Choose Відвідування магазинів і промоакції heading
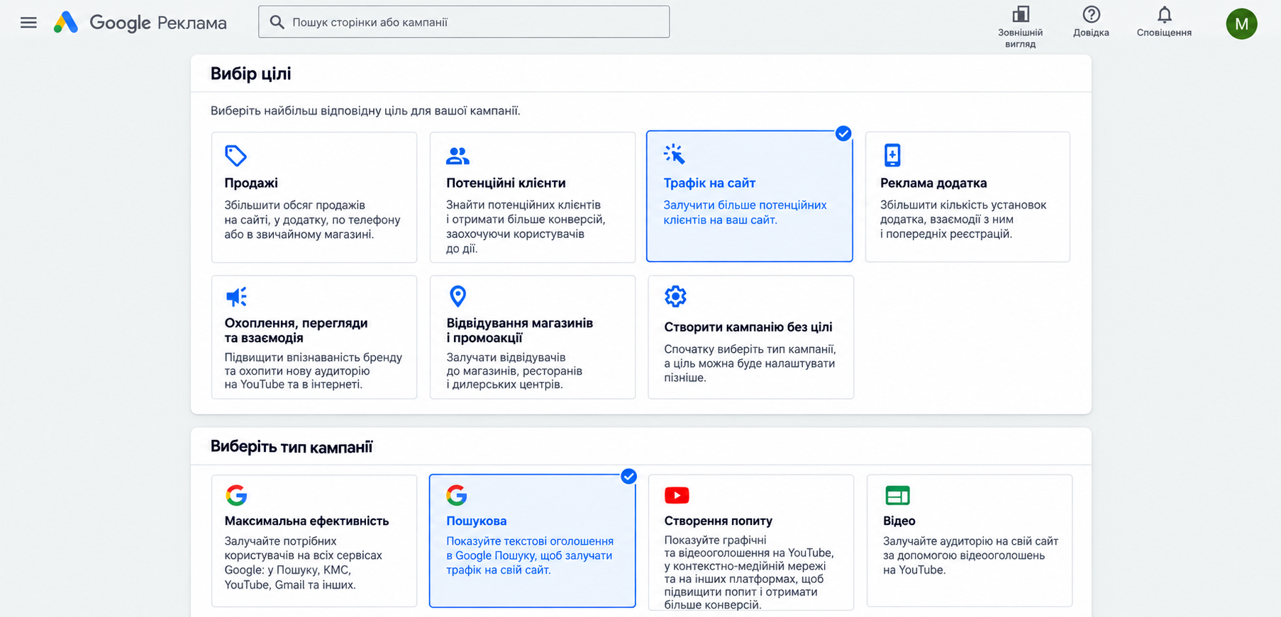 [x=519, y=330]
